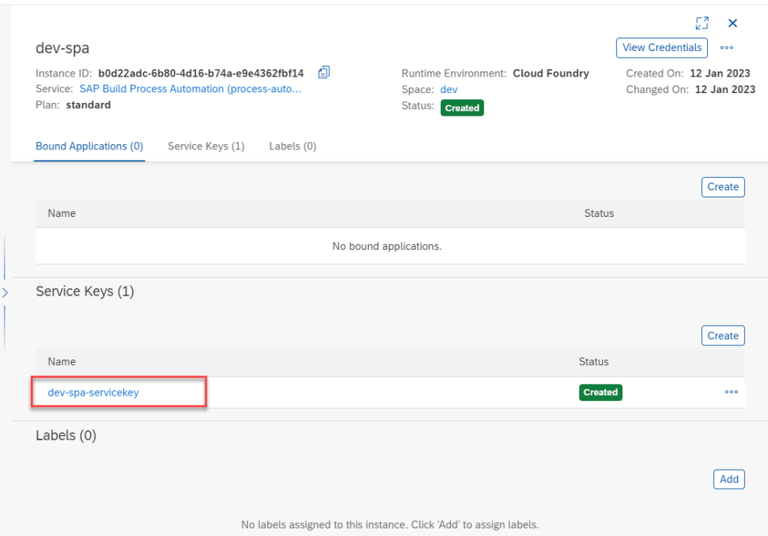Click Name column header in Service Keys table
This screenshot has height=536, width=768.
[x=62, y=362]
